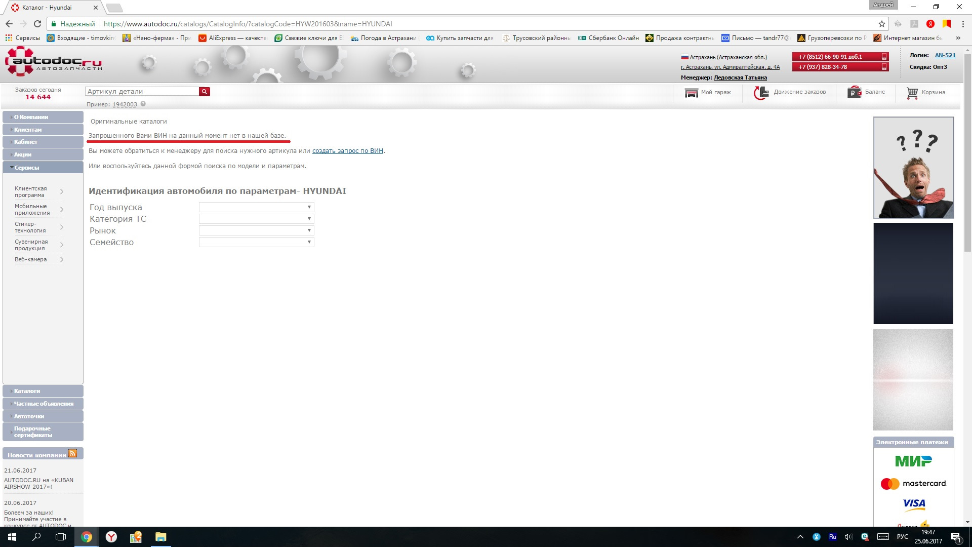Expand Клиентская программа submenu arrow
Viewport: 972px width, 550px height.
coord(62,192)
